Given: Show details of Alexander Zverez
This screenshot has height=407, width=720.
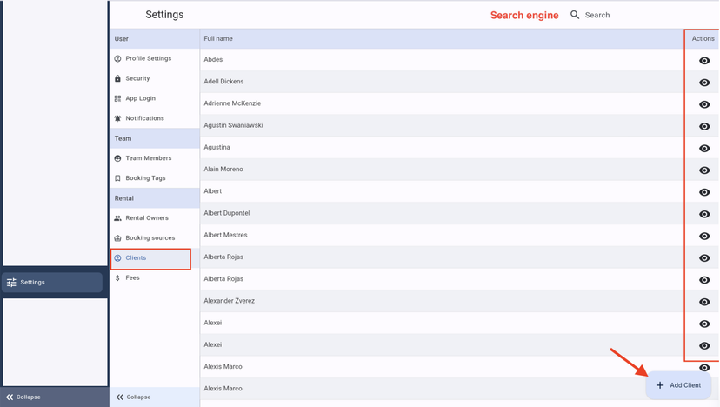Looking at the screenshot, I should 704,302.
